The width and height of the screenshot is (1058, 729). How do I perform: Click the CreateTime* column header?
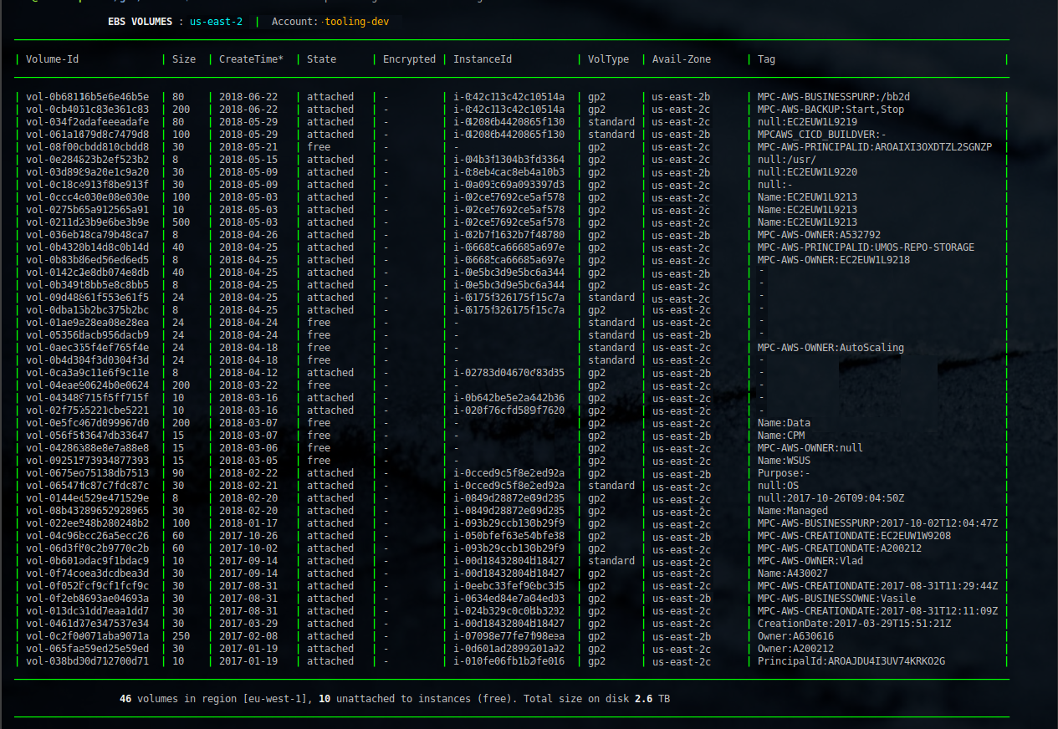[251, 59]
